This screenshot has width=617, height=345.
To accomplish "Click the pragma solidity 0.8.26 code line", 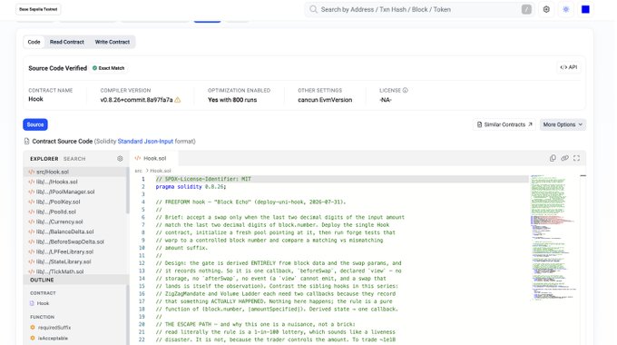I will click(x=191, y=187).
